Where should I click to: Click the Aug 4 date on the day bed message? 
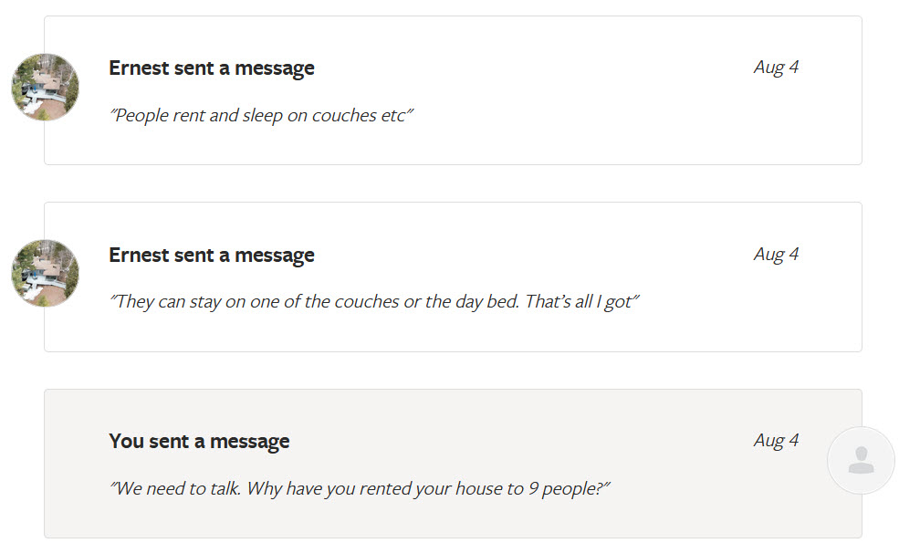(776, 255)
